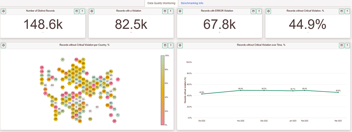The width and height of the screenshot is (352, 132).
Task: Save Records with a Violation panel as image
Action: (165, 11)
